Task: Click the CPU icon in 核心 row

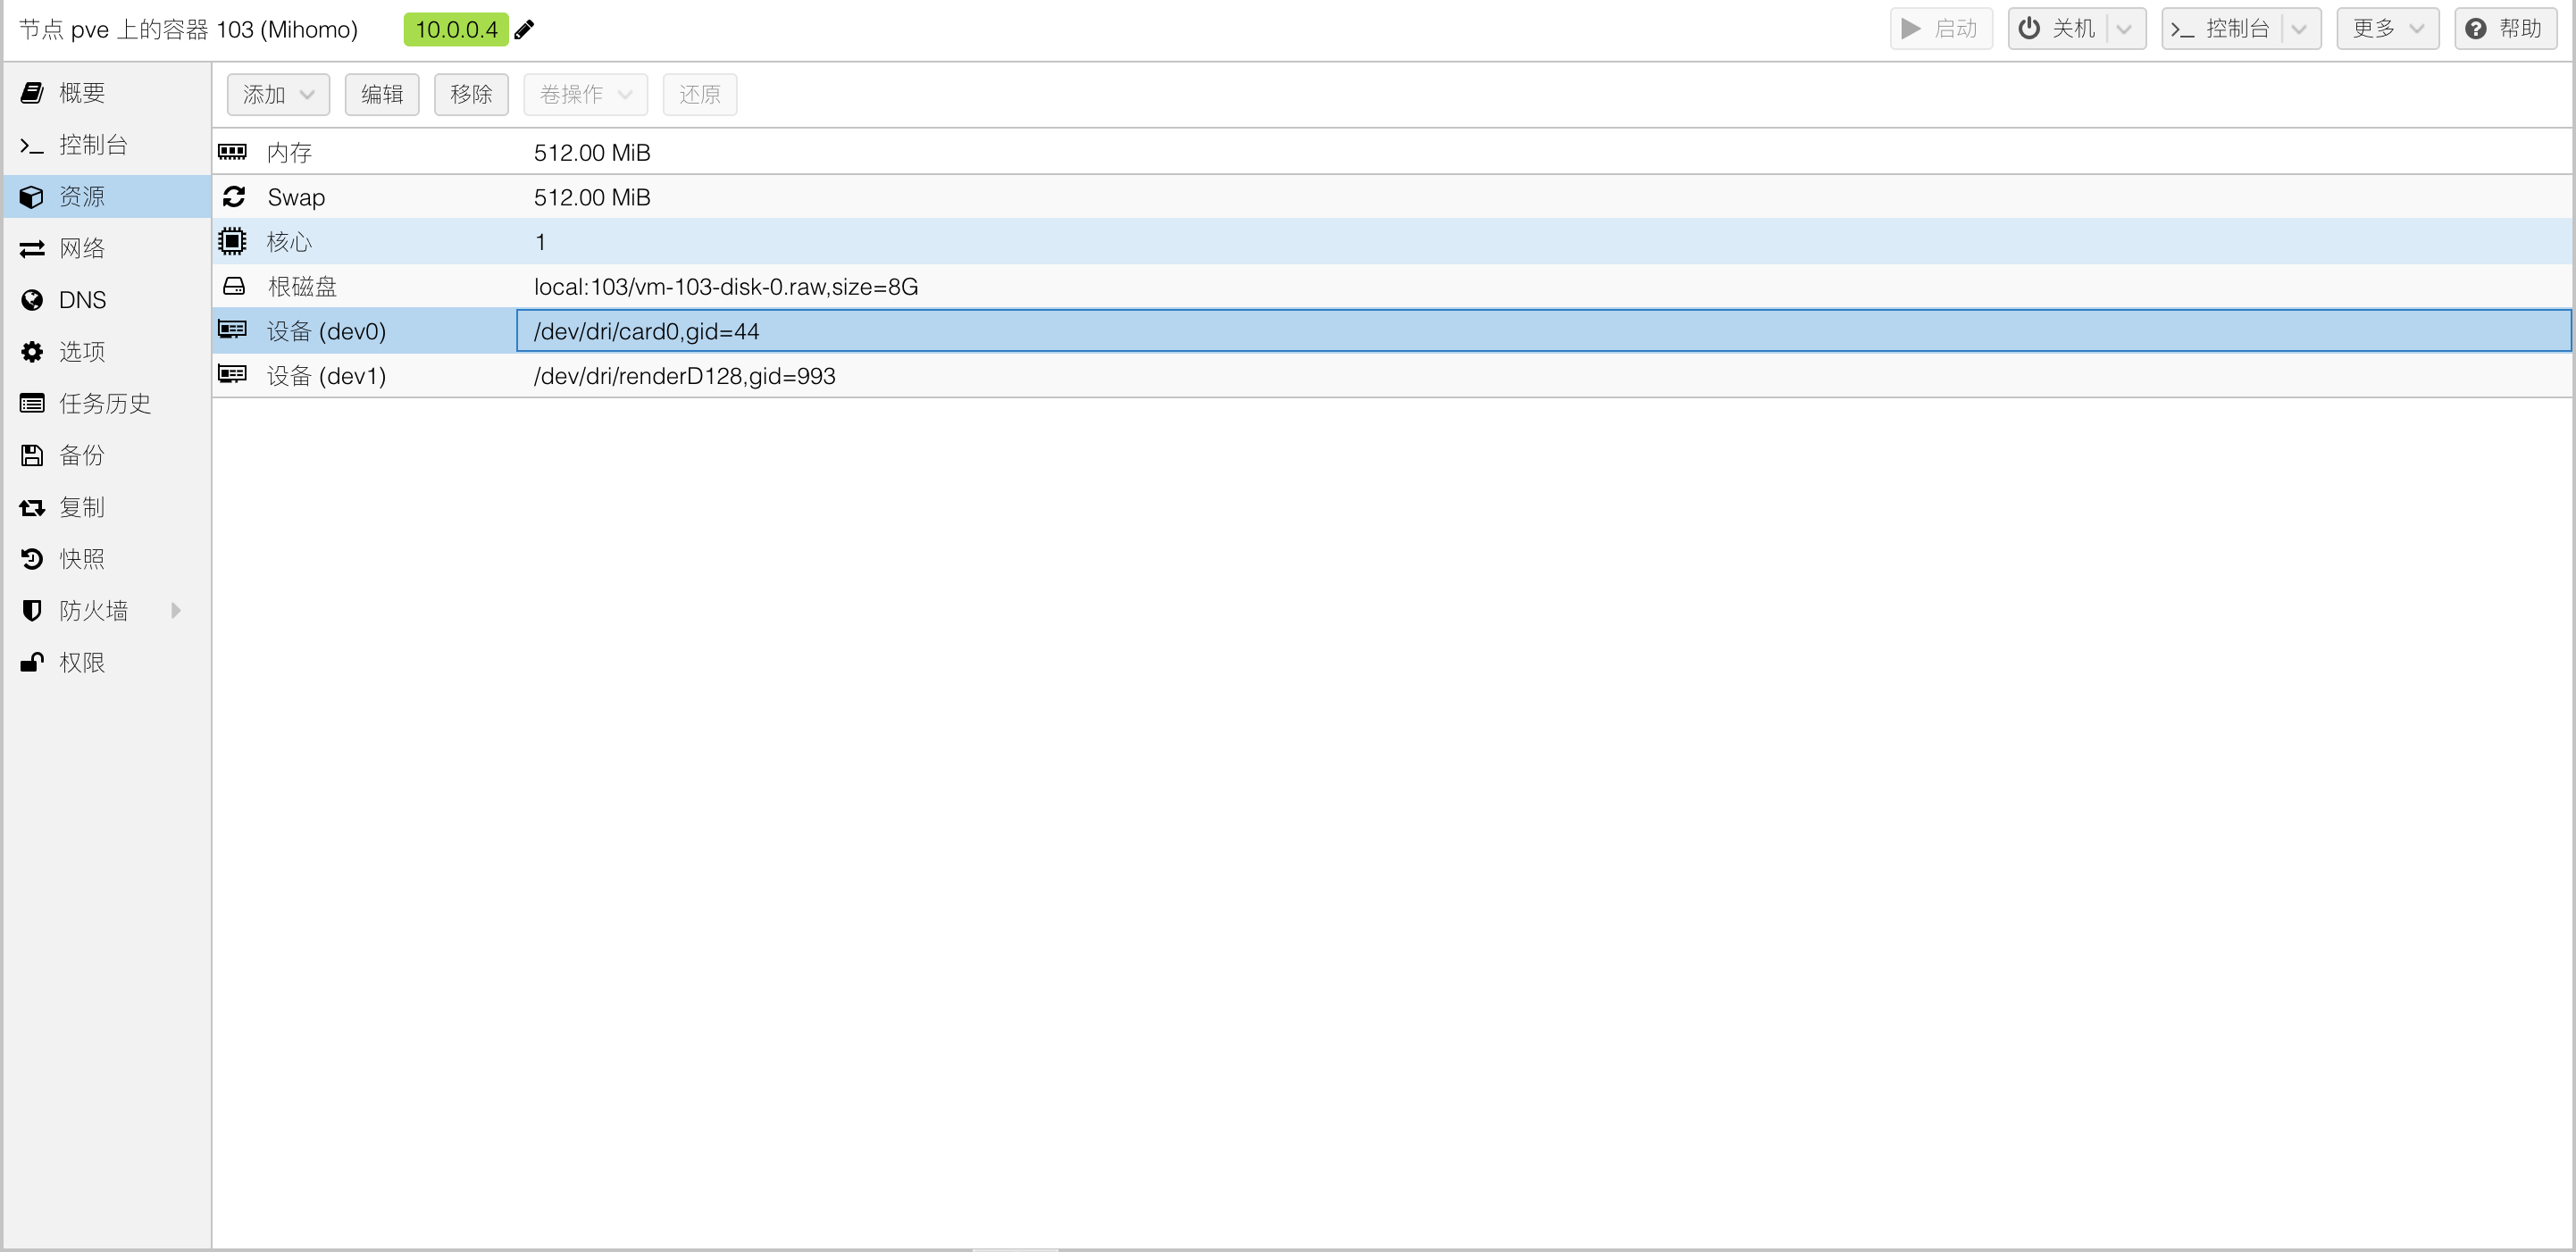Action: (x=232, y=241)
